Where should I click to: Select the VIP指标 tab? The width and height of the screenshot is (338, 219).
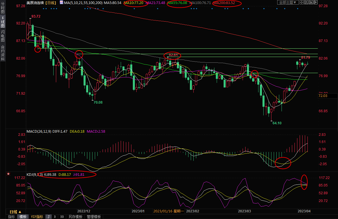[x=37, y=217]
